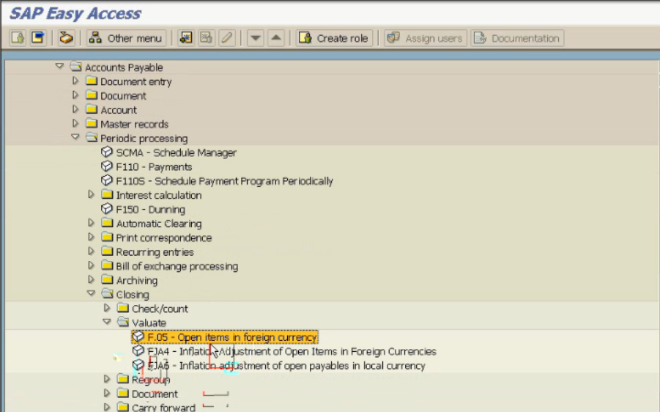Open the Documentation button
This screenshot has width=660, height=412.
(x=517, y=38)
